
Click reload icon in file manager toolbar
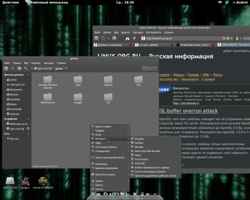click(19, 68)
